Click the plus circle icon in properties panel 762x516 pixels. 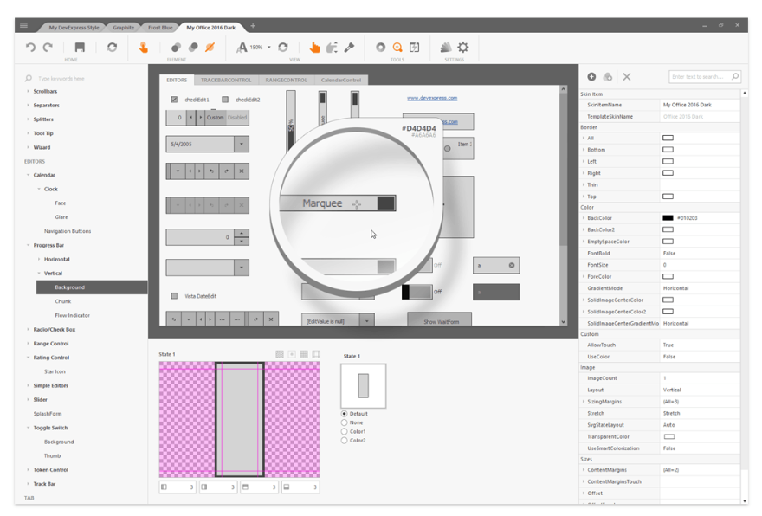click(x=591, y=76)
